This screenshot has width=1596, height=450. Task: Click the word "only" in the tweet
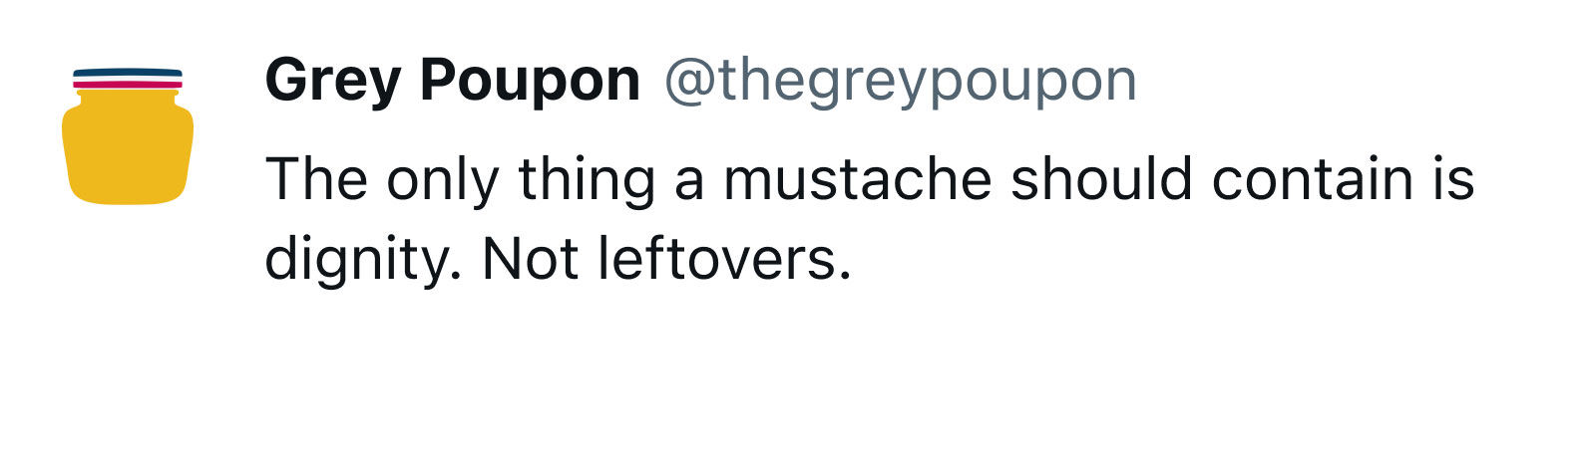tap(442, 179)
